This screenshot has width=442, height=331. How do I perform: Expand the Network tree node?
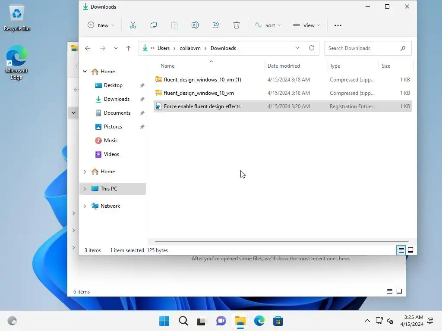[x=85, y=206]
